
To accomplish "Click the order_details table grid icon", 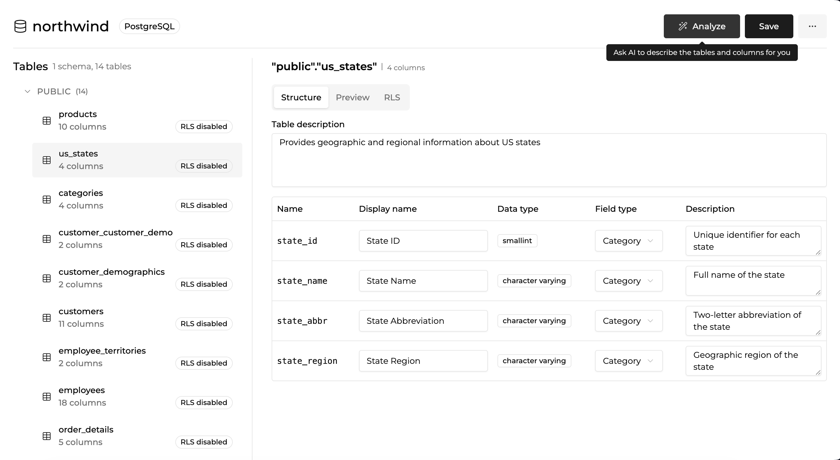I will [47, 436].
